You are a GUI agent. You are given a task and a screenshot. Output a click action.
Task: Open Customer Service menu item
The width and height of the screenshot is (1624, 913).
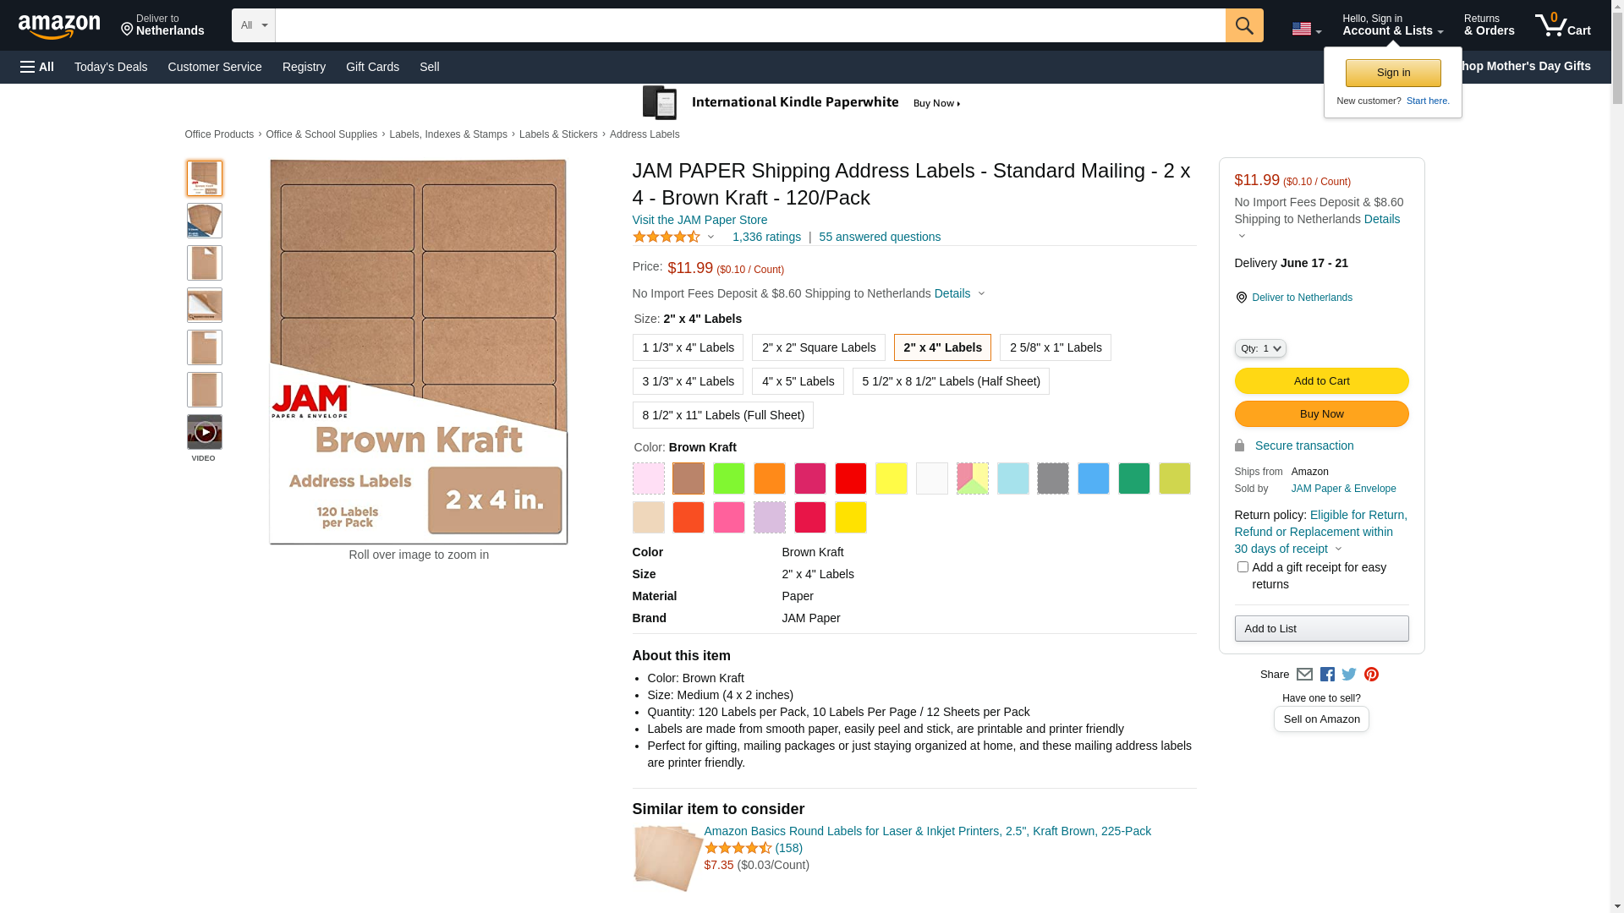click(215, 67)
